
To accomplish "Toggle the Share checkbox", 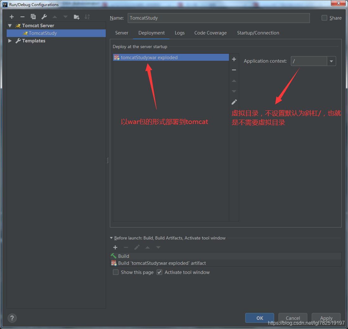I will pyautogui.click(x=324, y=18).
